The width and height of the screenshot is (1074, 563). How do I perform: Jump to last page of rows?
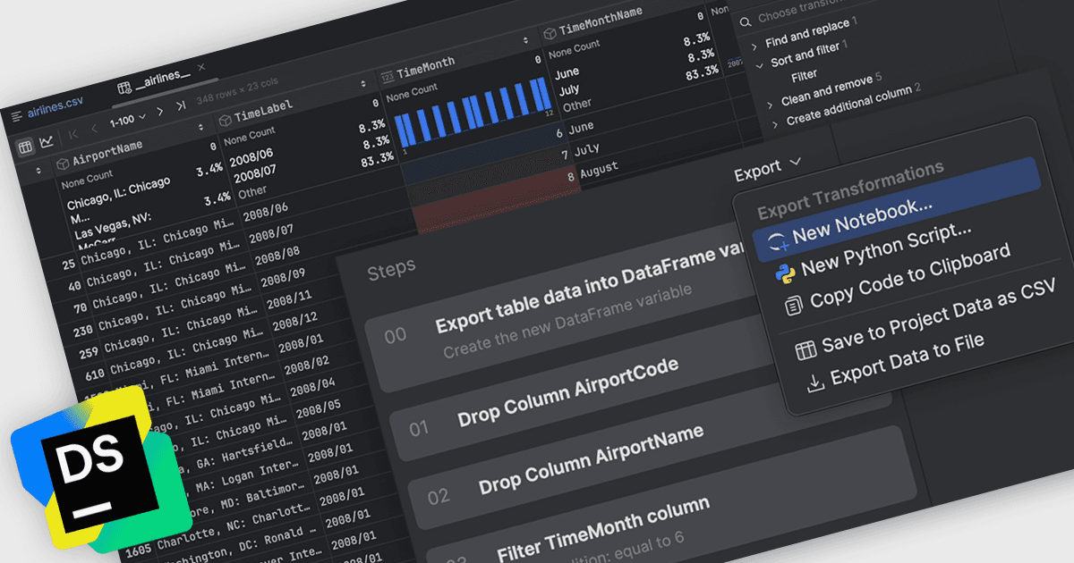coord(181,107)
